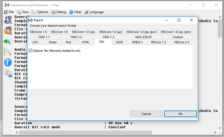Click the open folder icon in sidebar

pyautogui.click(x=8, y=30)
